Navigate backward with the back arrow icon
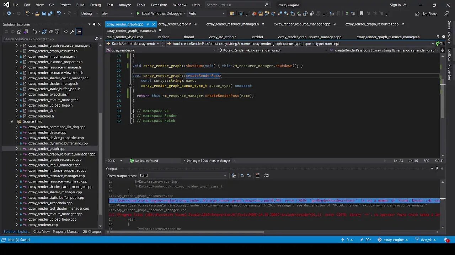This screenshot has width=455, height=255. point(9,13)
